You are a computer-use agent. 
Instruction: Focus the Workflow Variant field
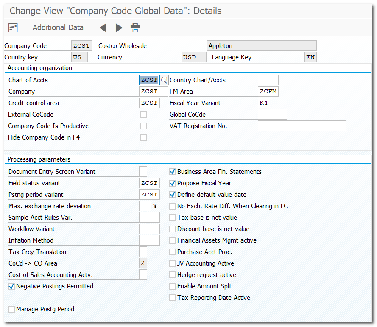pyautogui.click(x=149, y=229)
